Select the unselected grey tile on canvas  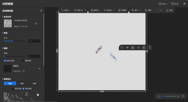click(99, 49)
